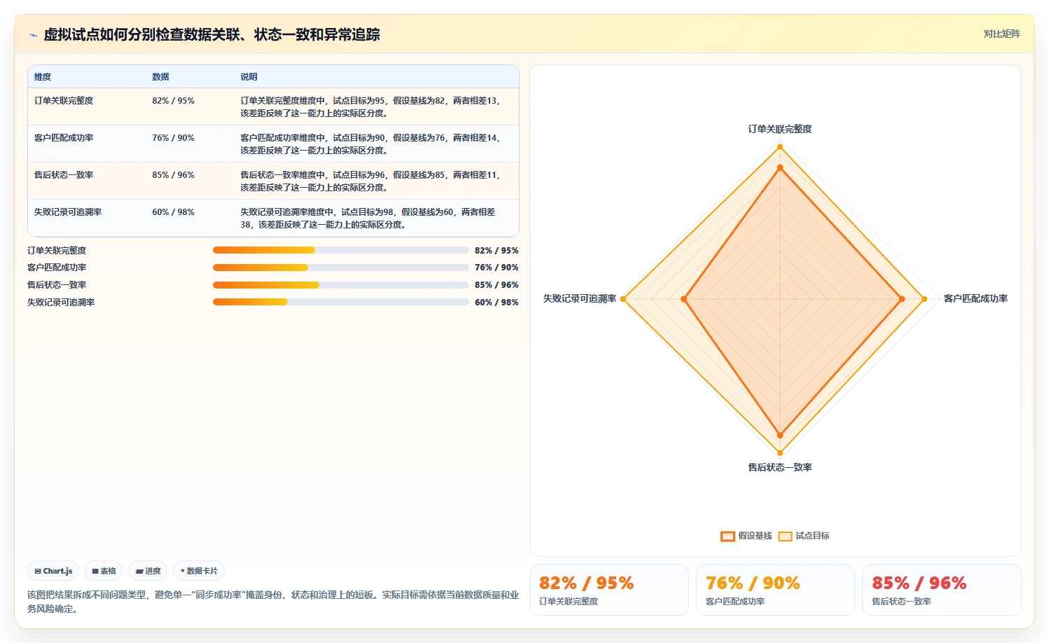Toggle the 假设基线 legend swatch
1049x643 pixels.
tap(728, 536)
